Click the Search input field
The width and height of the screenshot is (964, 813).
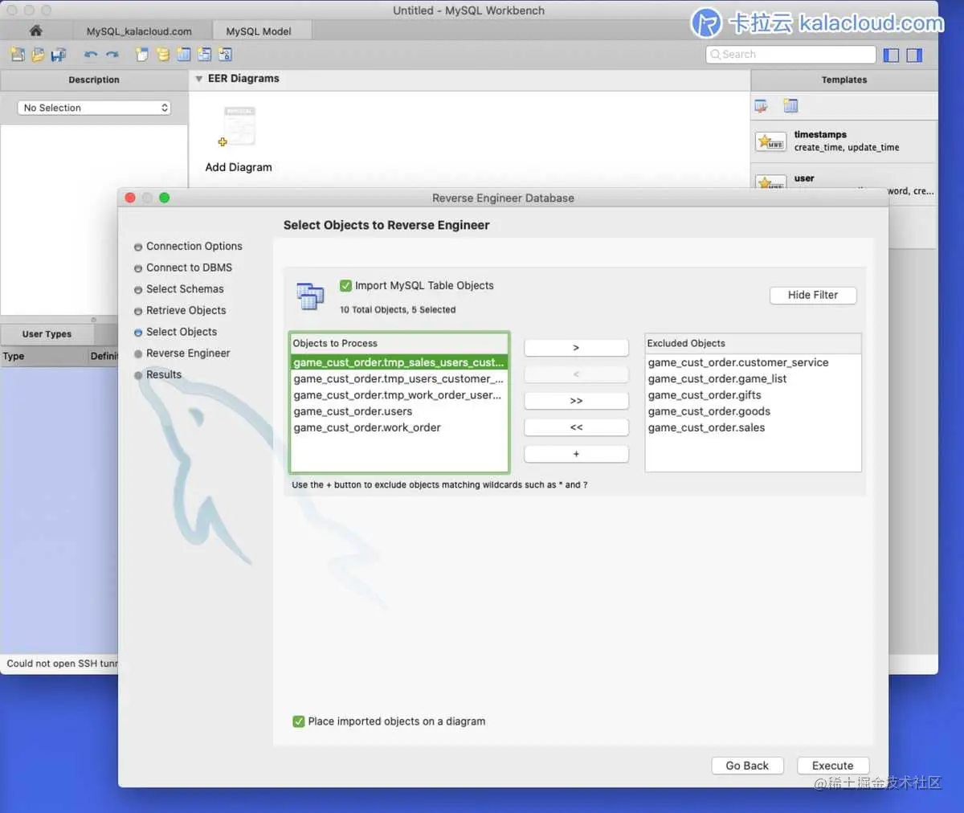[x=790, y=55]
